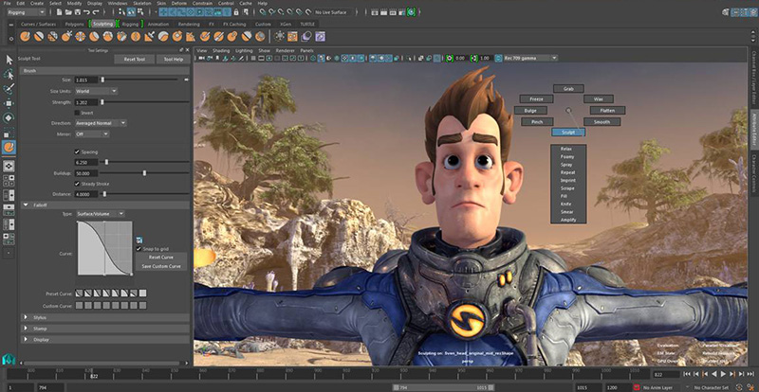Expand the Stylus section

27,317
